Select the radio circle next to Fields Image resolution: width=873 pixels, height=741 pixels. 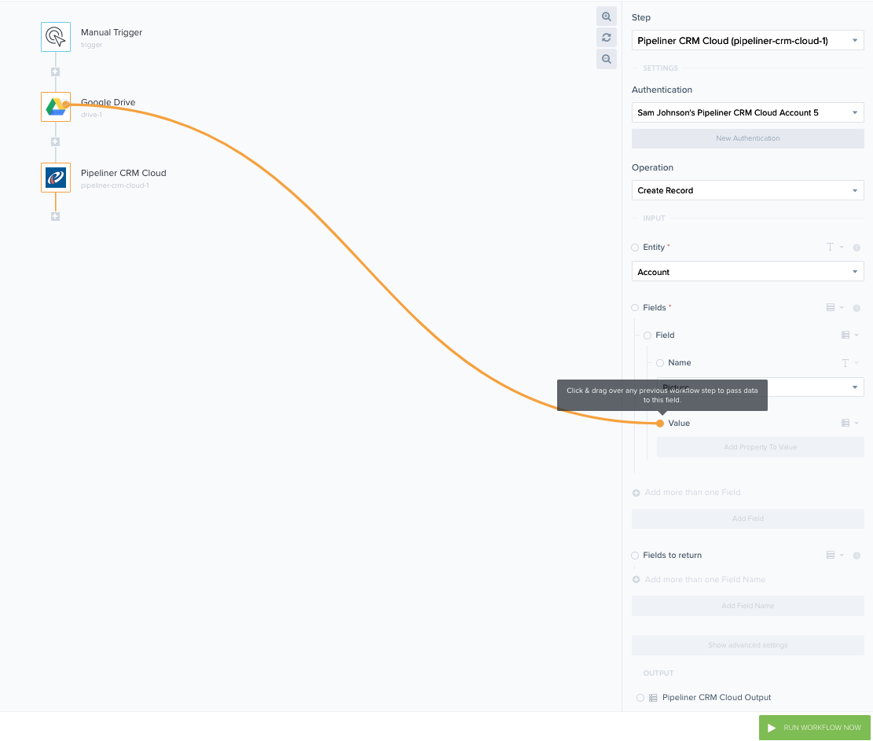click(635, 307)
